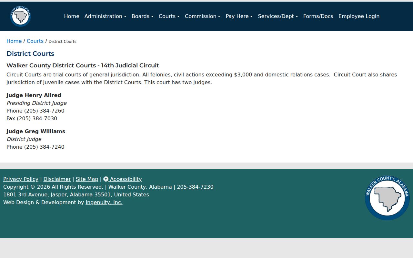Screen dimensions: 413x258
Task: Visit the Ingenuity, Inc. link
Action: pyautogui.click(x=104, y=202)
